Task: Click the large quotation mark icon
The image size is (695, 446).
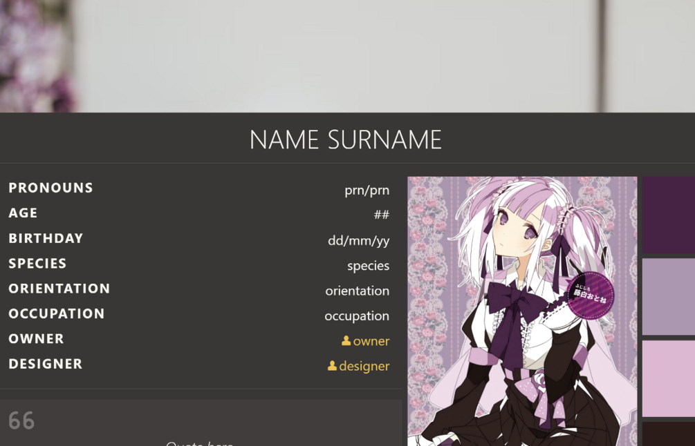Action: pyautogui.click(x=21, y=420)
